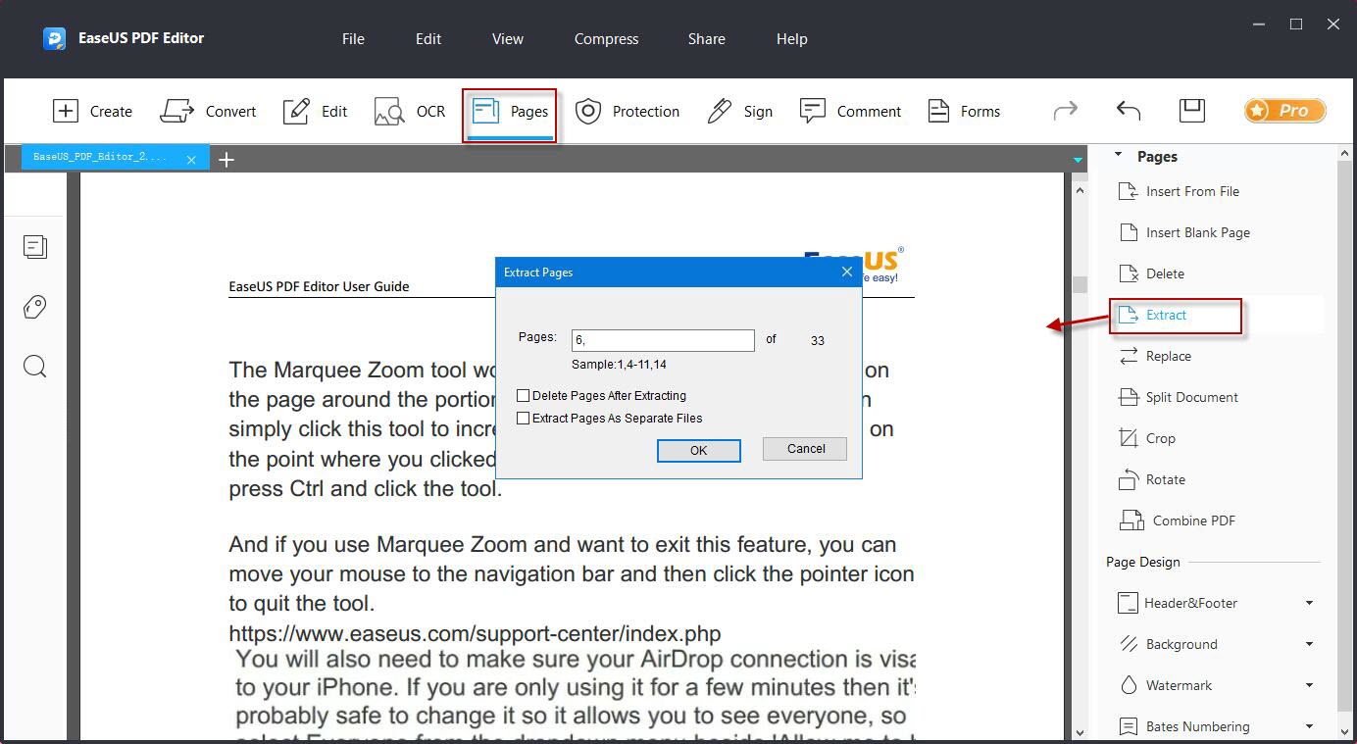
Task: Select the Protection tool
Action: 628,111
